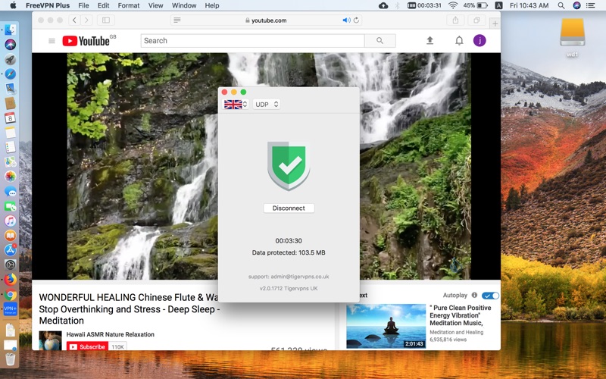Open the FreeVPN Plus app menu

(x=48, y=5)
